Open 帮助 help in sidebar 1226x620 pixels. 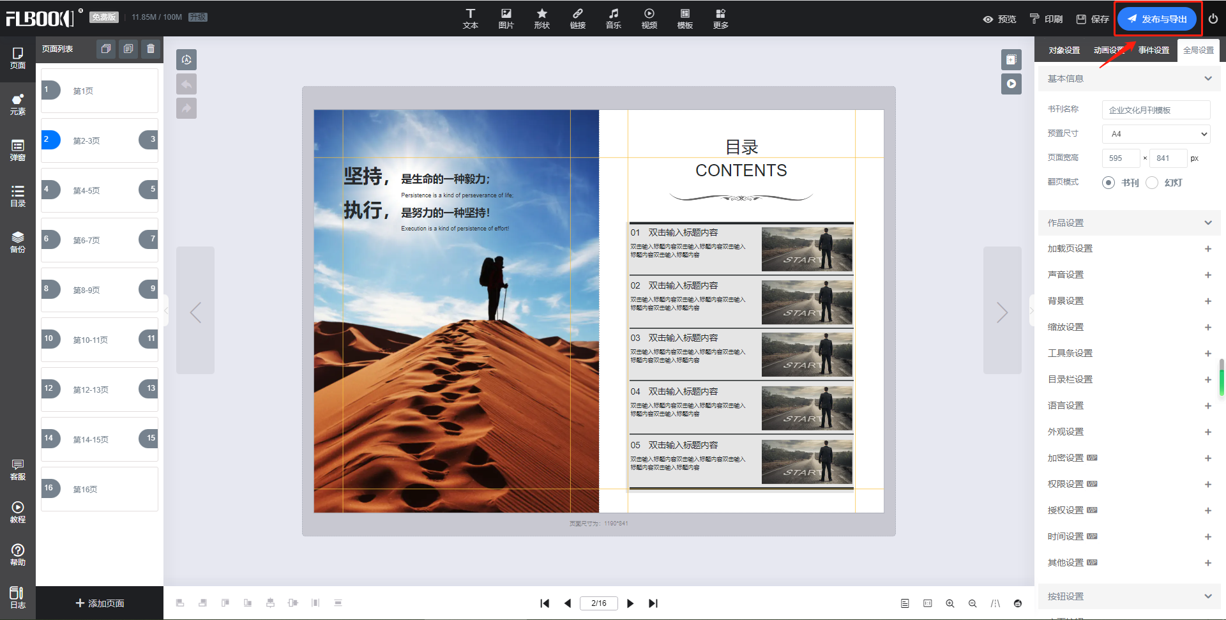click(18, 556)
